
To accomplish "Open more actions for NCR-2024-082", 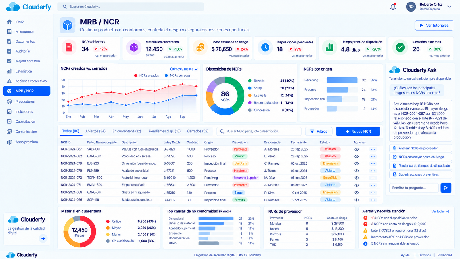I will tap(373, 157).
